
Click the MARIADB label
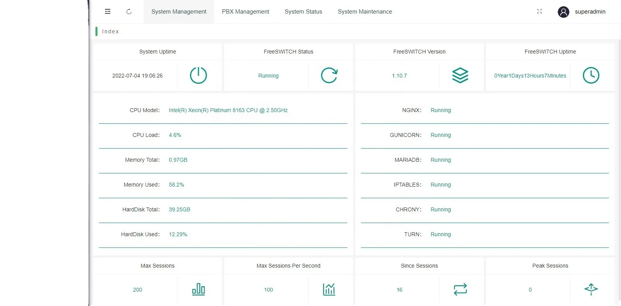tap(408, 160)
